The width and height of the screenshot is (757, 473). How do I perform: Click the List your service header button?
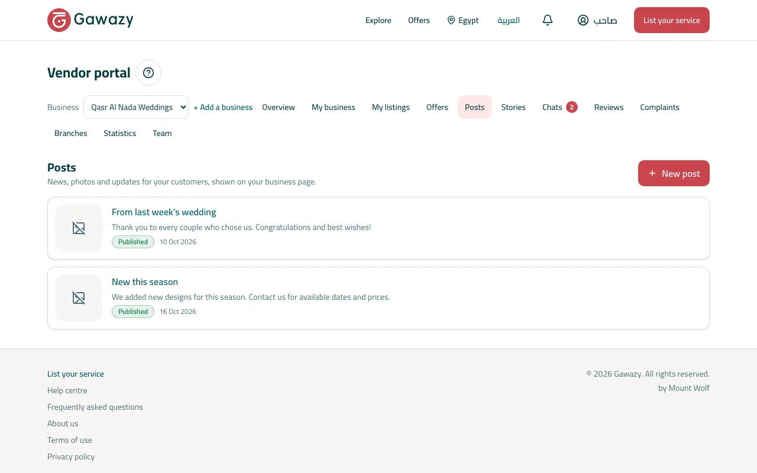pos(672,20)
